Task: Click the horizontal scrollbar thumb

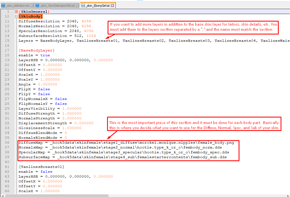Action: click(x=57, y=196)
